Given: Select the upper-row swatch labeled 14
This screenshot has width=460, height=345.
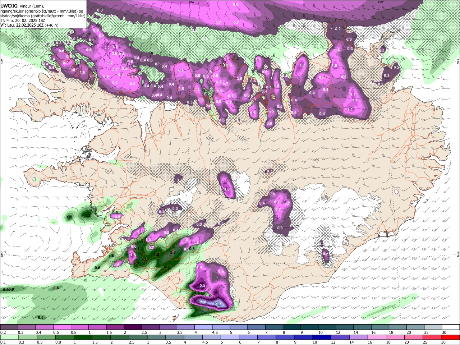Looking at the screenshot, I should click(x=362, y=327).
